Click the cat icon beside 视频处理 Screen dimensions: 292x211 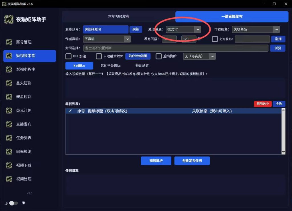tap(9, 179)
